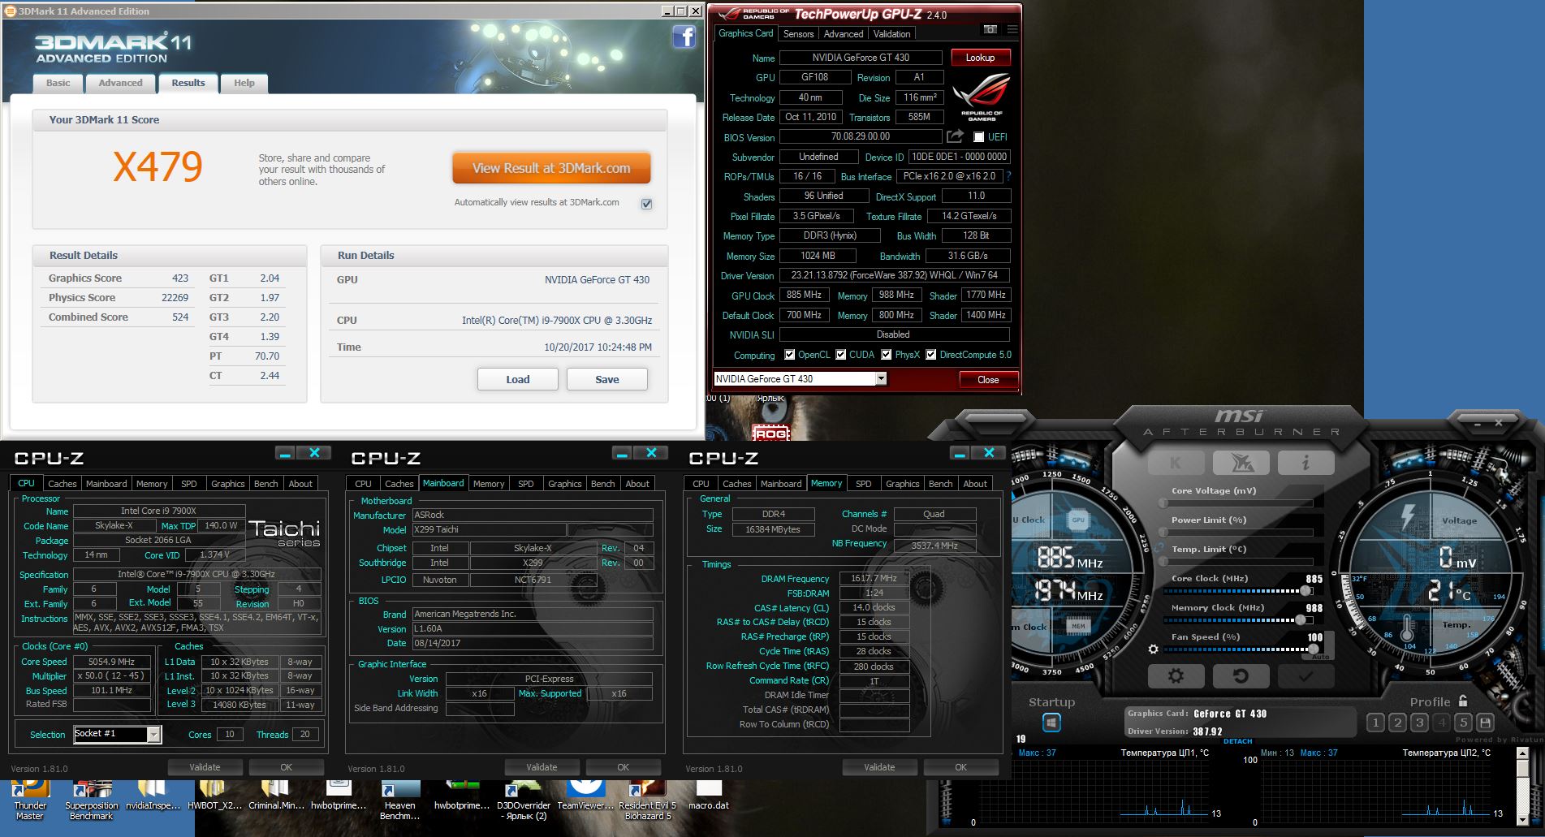Open the Validation tab in GPU-Z

[x=891, y=34]
